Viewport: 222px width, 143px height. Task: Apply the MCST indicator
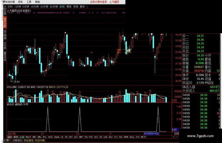(143, 137)
